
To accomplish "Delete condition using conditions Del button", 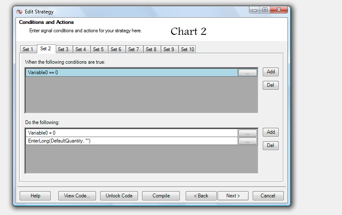I will pos(271,85).
